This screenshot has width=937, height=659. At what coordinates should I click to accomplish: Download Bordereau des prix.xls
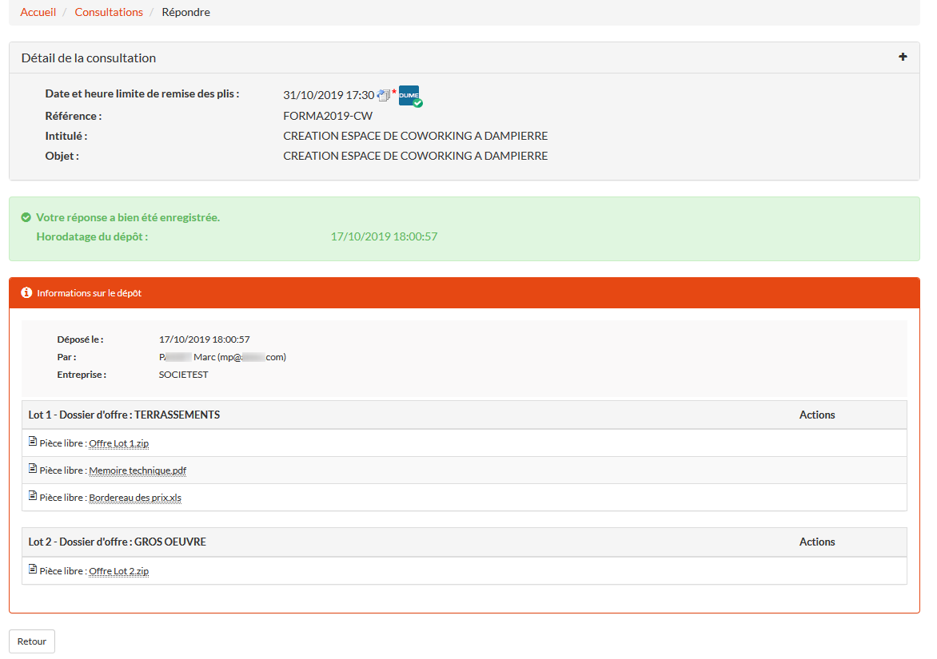click(x=135, y=498)
